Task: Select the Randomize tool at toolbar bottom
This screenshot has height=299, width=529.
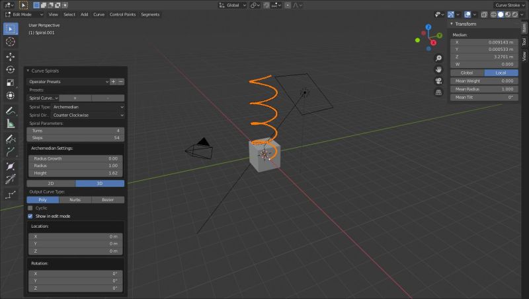Action: 11,194
